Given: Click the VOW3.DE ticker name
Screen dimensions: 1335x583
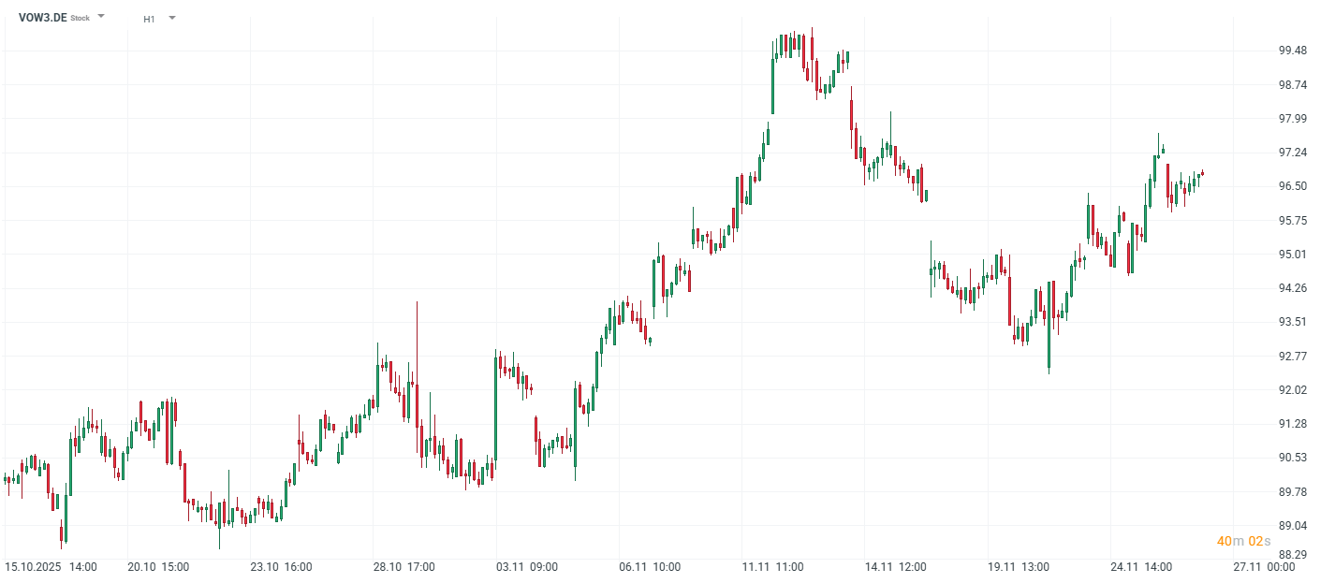Looking at the screenshot, I should pyautogui.click(x=42, y=18).
